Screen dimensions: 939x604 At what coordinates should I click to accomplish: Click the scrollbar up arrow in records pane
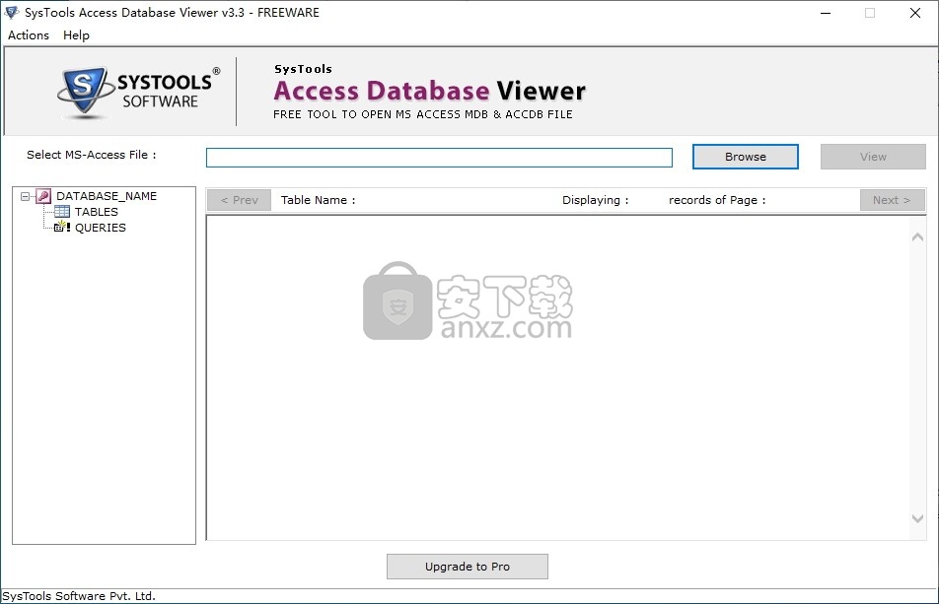coord(917,236)
